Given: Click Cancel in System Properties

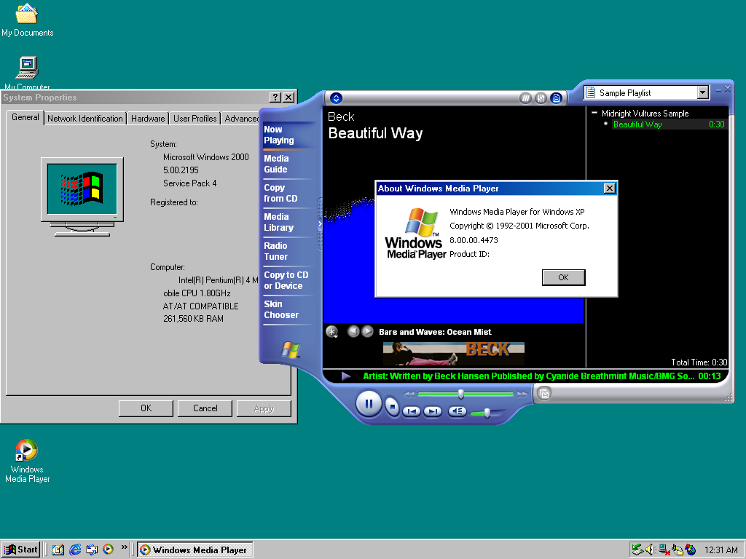Looking at the screenshot, I should click(x=205, y=408).
